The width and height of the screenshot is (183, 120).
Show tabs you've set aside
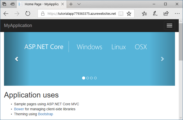point(4,4)
